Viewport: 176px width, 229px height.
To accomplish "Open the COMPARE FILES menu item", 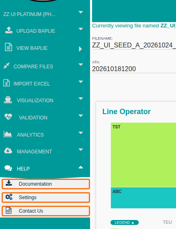I will click(33, 66).
